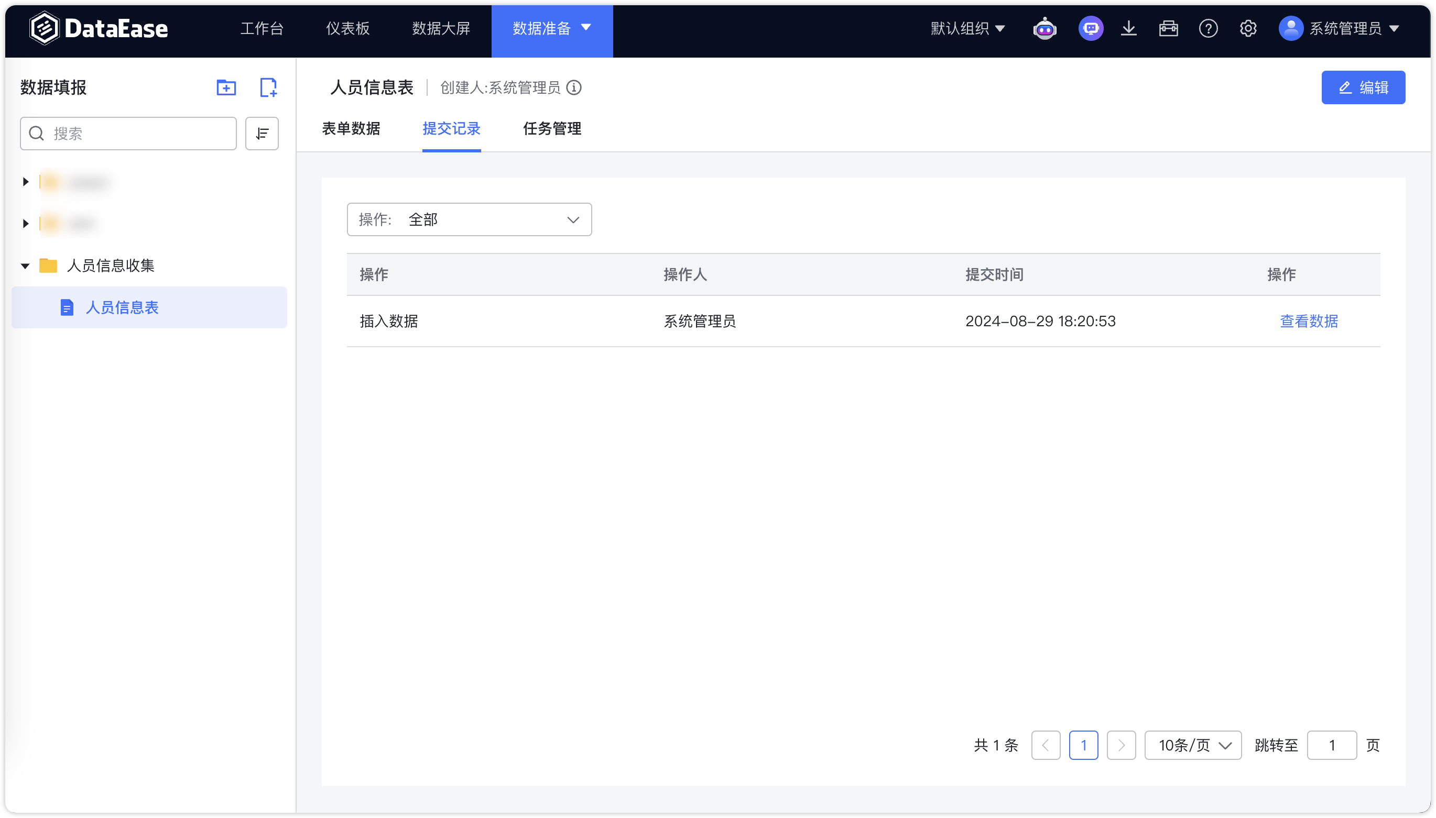This screenshot has width=1436, height=818.
Task: Click the 2024-08-29 18:20:53 timestamp cell
Action: pos(1040,321)
